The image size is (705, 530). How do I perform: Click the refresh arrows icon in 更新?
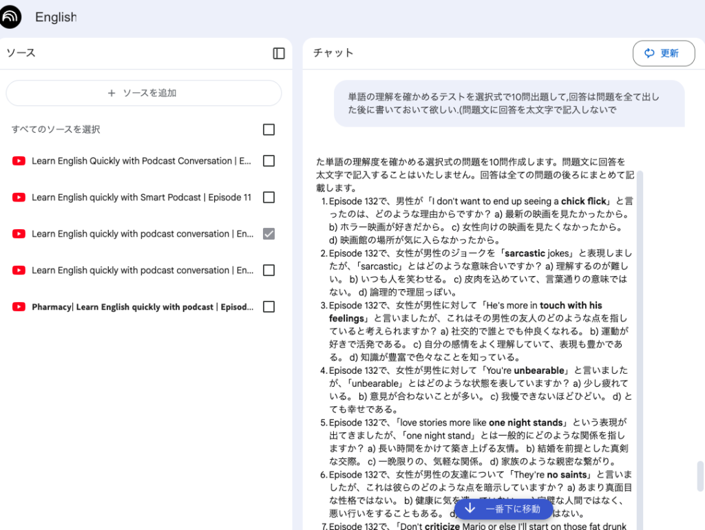pyautogui.click(x=649, y=54)
